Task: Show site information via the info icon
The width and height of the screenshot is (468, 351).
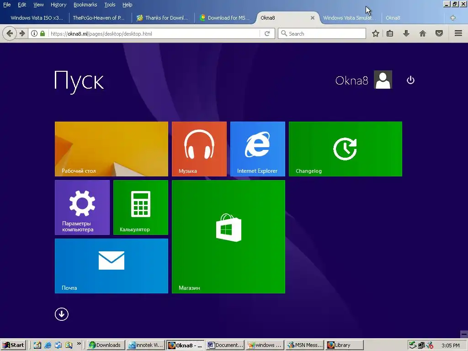Action: tap(34, 33)
